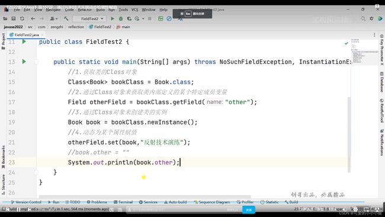
Task: Click the green inspection checkmark in editor
Action: (x=346, y=43)
